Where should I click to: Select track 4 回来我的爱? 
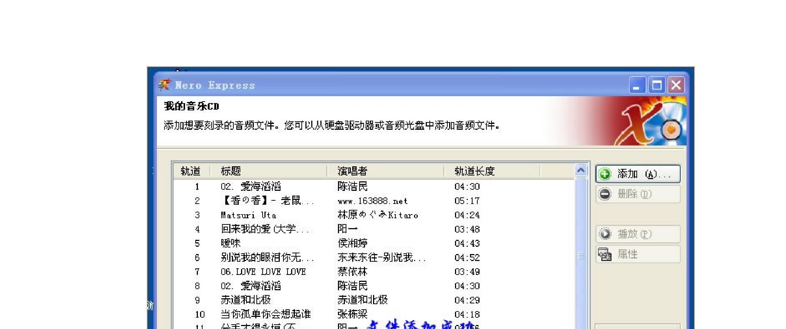265,229
